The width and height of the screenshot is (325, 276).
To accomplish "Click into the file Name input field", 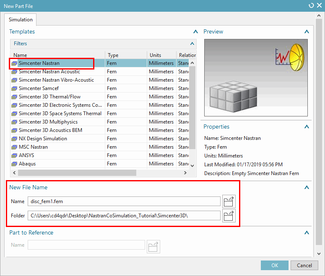I will (x=124, y=201).
